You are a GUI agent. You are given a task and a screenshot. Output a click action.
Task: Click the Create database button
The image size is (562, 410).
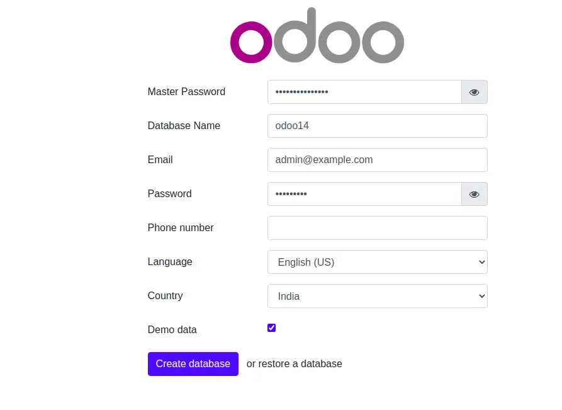193,364
